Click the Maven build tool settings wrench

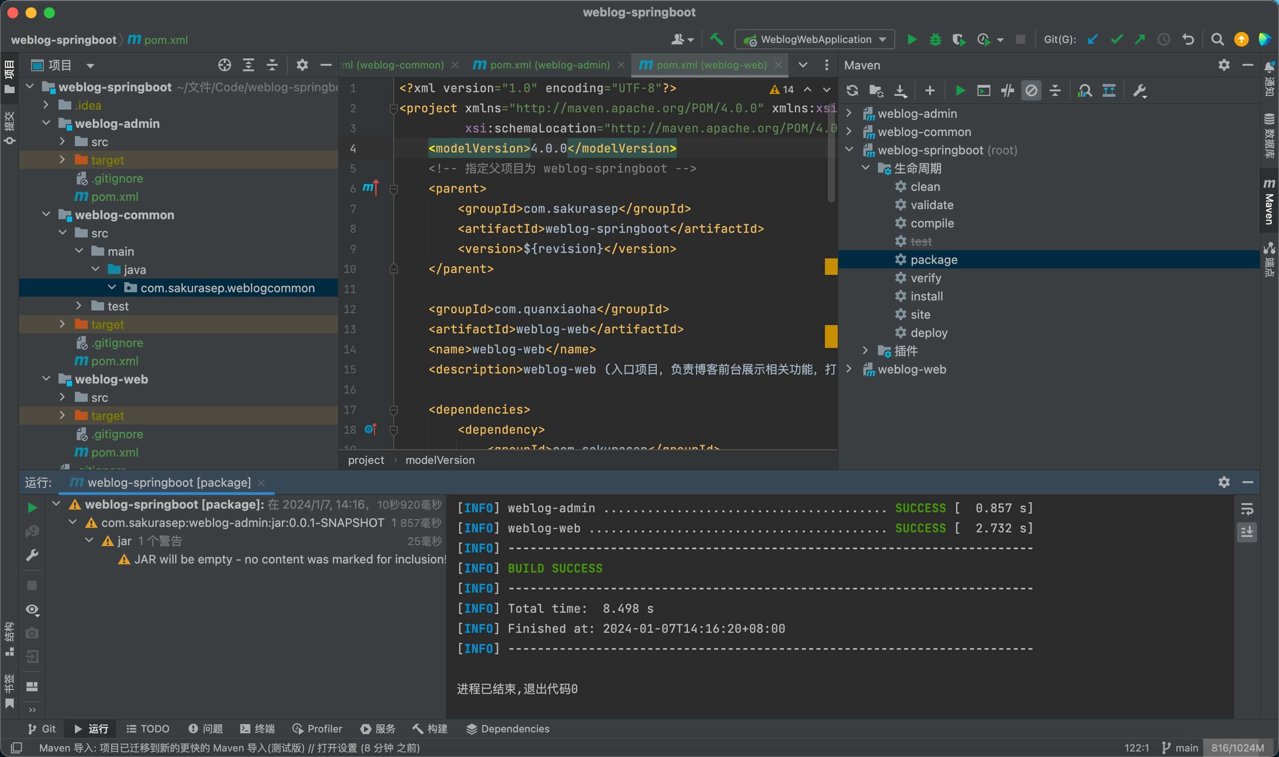click(x=1140, y=91)
